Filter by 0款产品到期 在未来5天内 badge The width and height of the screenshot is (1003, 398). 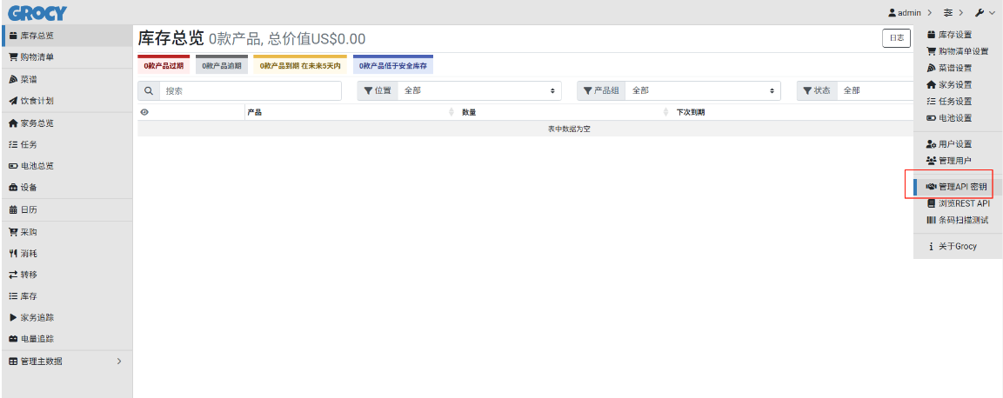coord(301,64)
